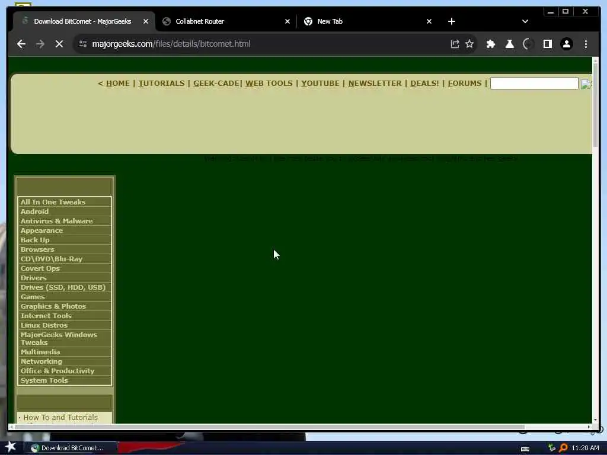The height and width of the screenshot is (455, 607).
Task: Open the network tray icon
Action: point(552,448)
